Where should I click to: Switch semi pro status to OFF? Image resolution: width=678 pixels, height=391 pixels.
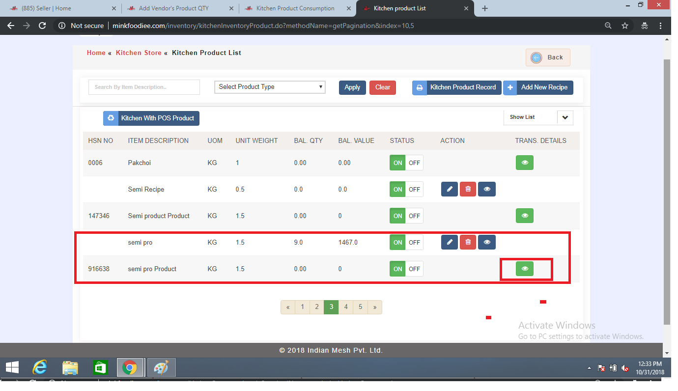tap(415, 242)
